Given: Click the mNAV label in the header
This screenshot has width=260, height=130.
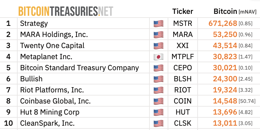Looking at the screenshot, I should click(248, 12).
